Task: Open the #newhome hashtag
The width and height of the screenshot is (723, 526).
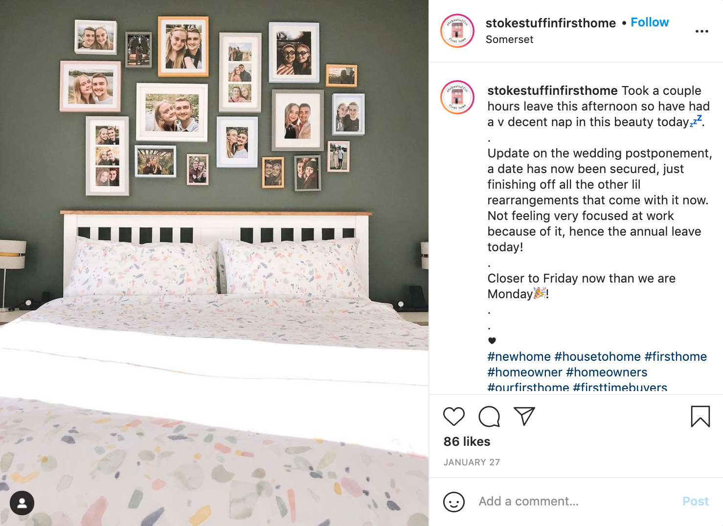Action: [x=519, y=356]
